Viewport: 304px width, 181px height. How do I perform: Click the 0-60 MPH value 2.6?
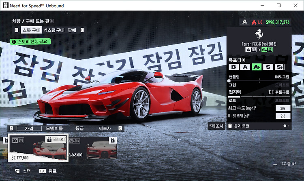click(283, 116)
